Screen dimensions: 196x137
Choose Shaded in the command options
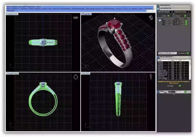(31, 8)
